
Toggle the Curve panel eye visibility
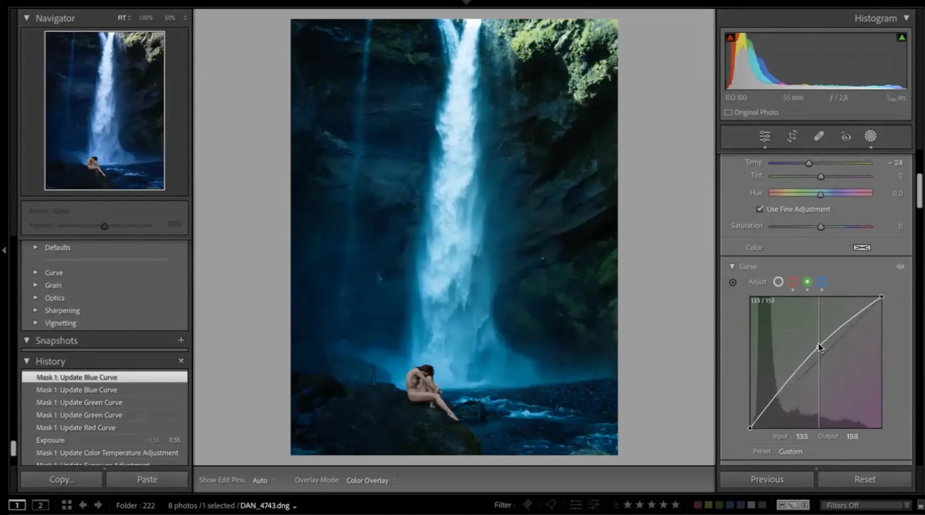(900, 267)
